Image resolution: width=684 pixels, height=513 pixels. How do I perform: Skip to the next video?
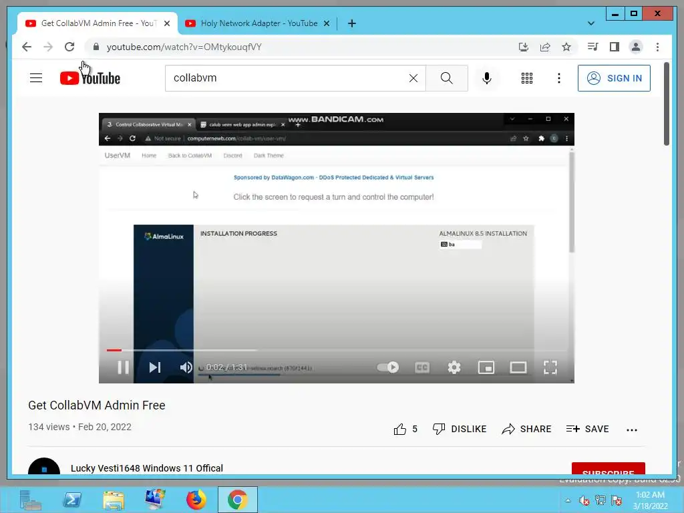coord(155,367)
